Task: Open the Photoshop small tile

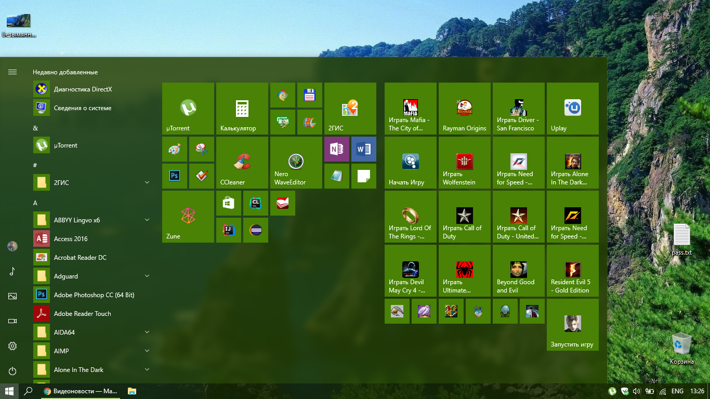Action: [x=175, y=176]
